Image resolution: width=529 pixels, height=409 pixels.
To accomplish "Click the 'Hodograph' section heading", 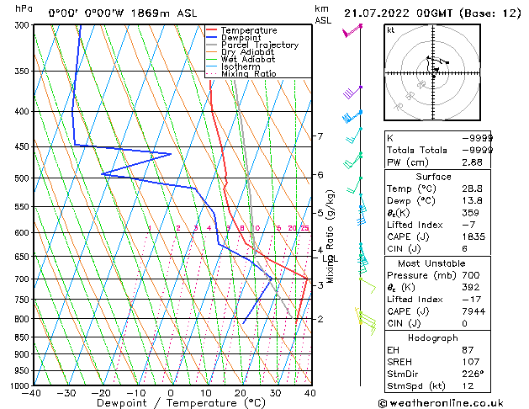I will point(433,338).
